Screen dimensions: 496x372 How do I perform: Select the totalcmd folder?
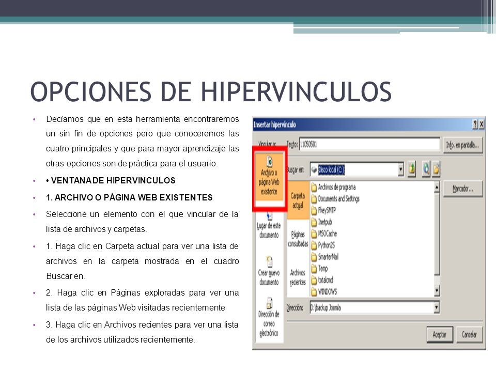(322, 280)
